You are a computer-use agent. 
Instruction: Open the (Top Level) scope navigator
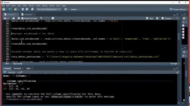(x=18, y=64)
